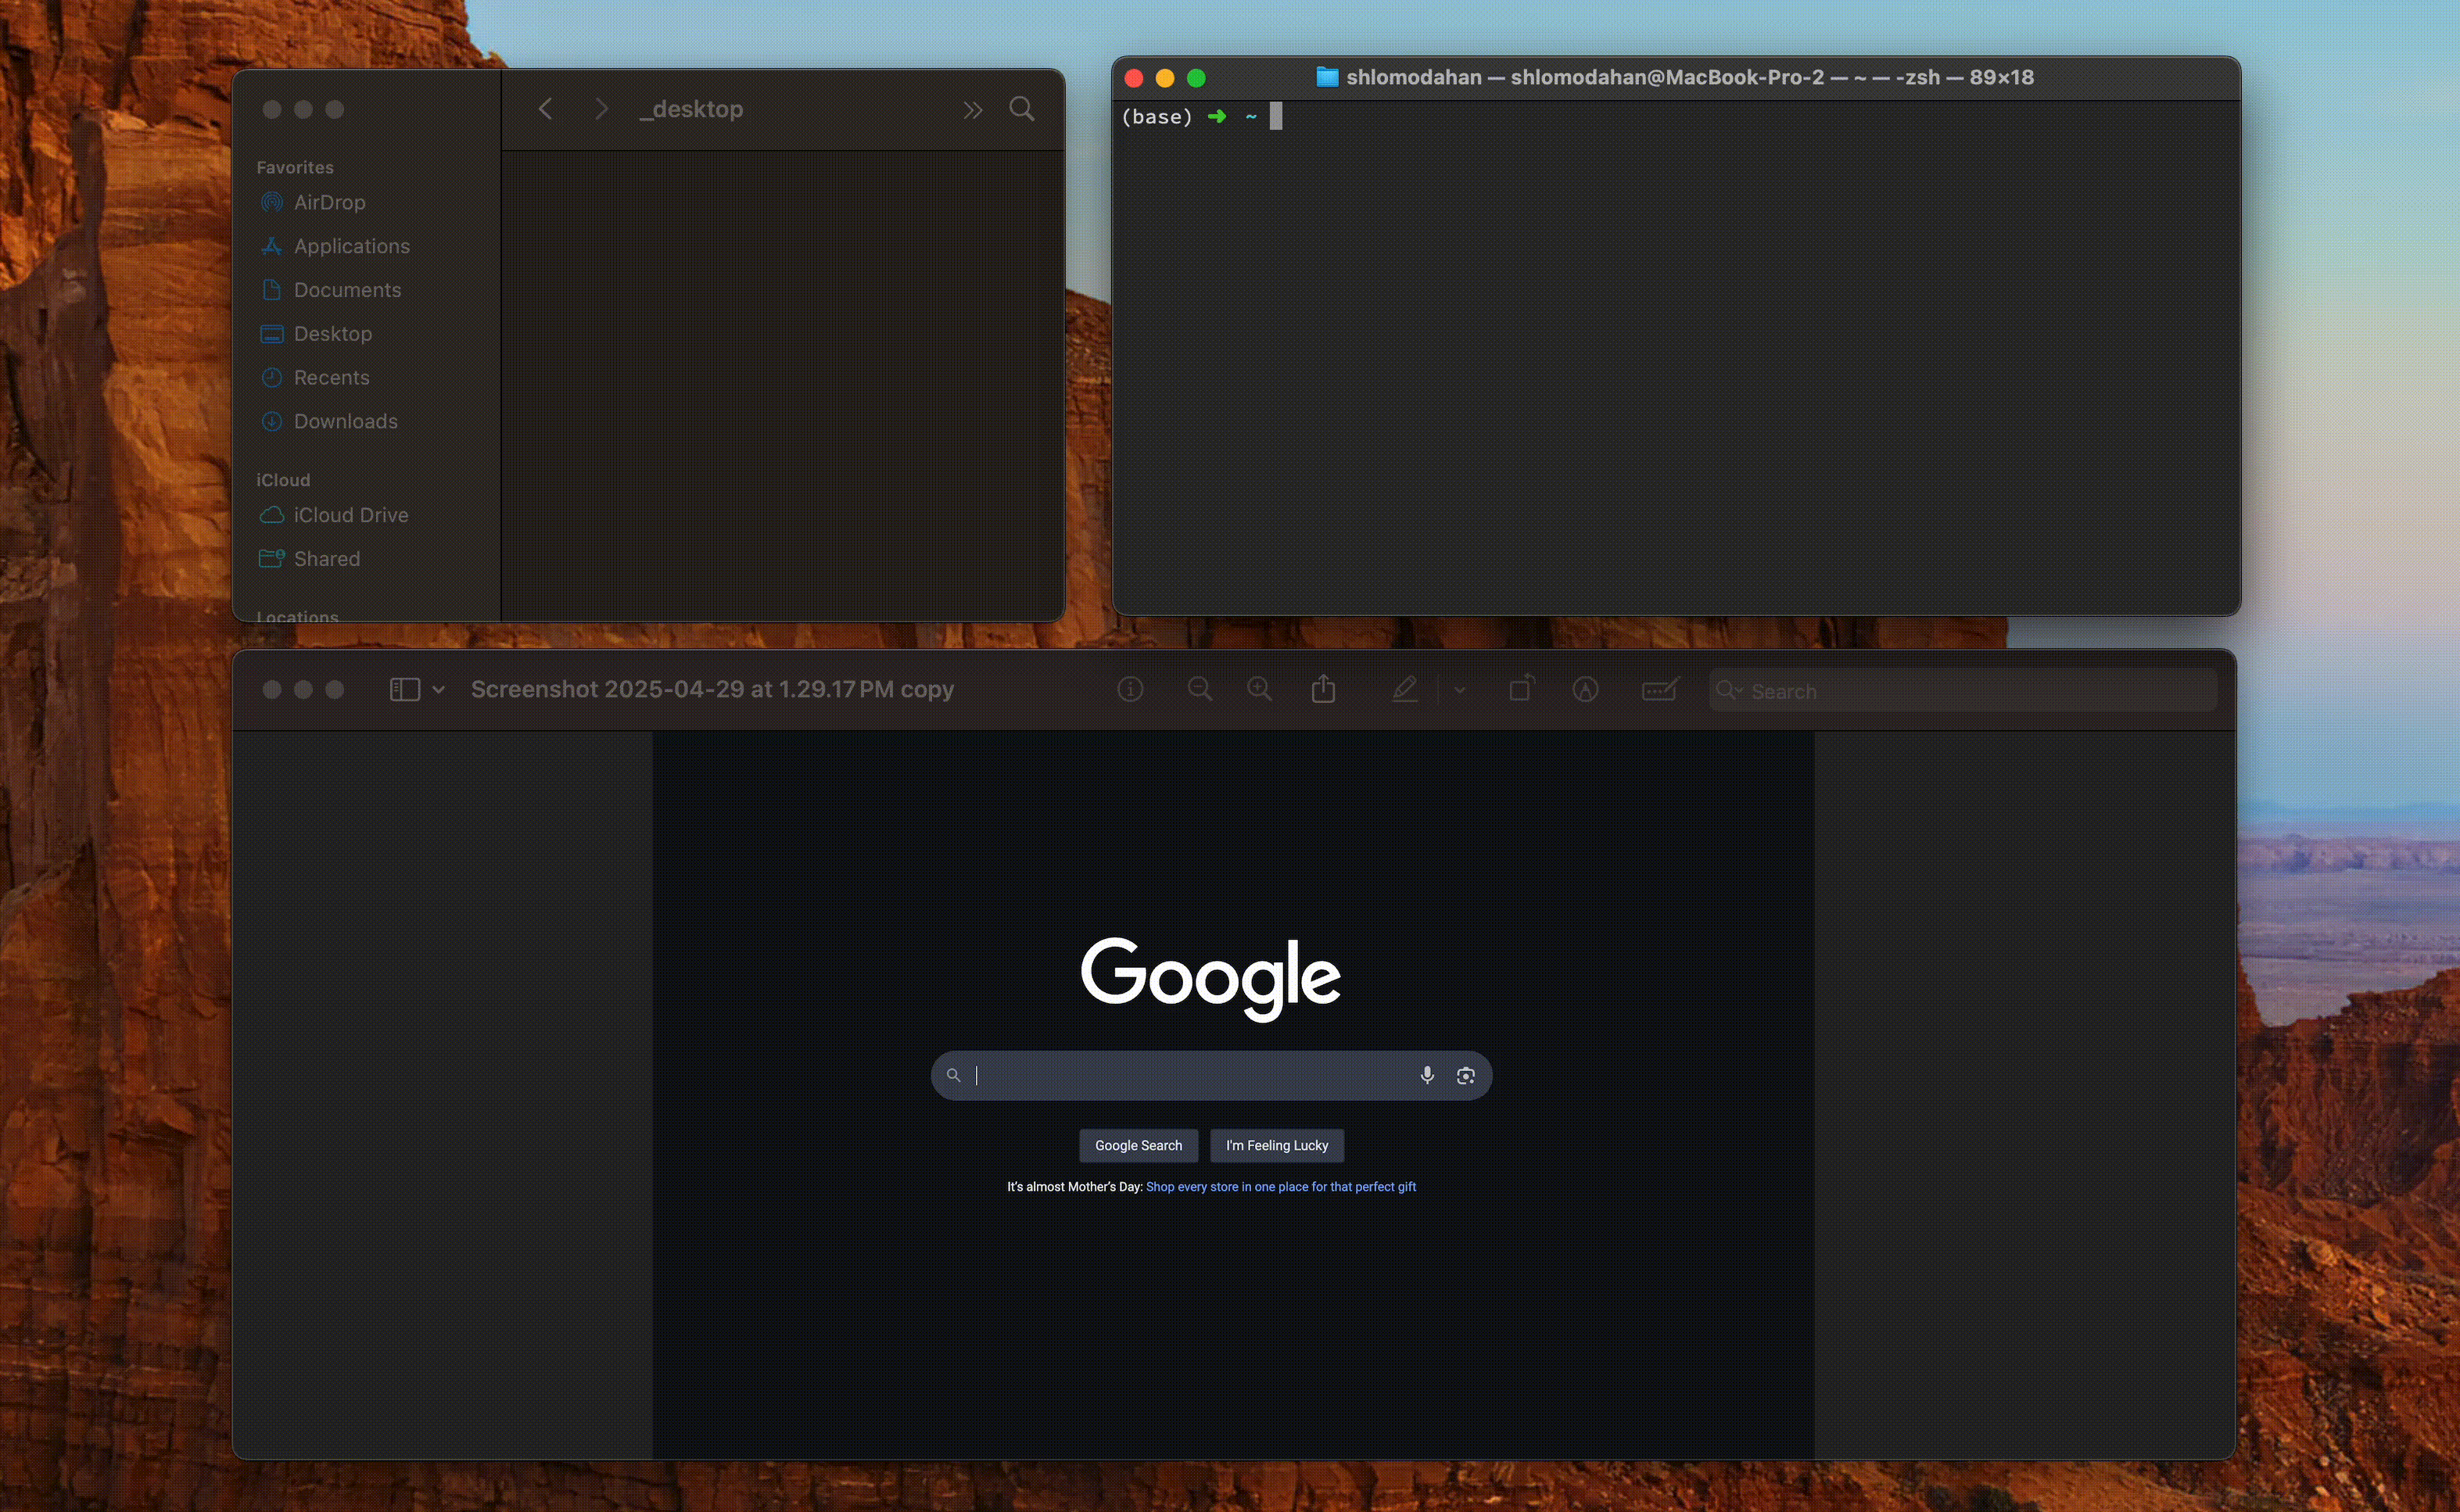
Task: Click Finder's search magnifier icon
Action: pyautogui.click(x=1021, y=109)
